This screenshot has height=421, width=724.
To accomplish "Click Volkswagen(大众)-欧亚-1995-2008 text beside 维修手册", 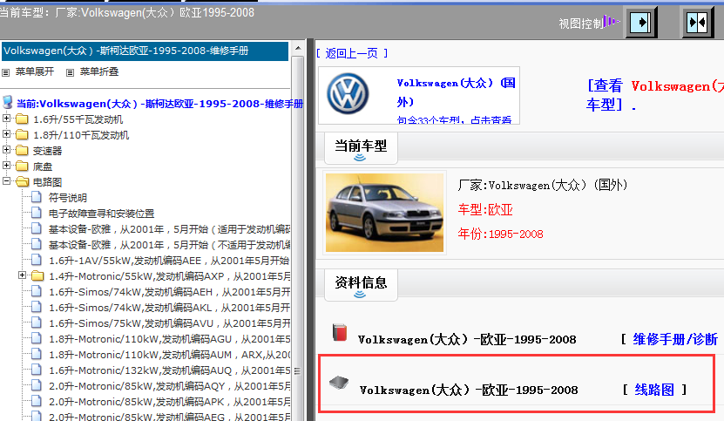I will (467, 340).
